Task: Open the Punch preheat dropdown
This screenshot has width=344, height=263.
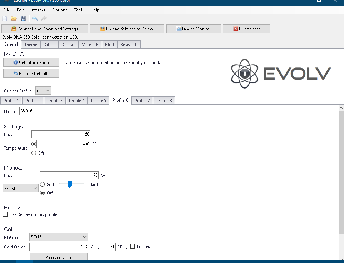Action: (20, 188)
